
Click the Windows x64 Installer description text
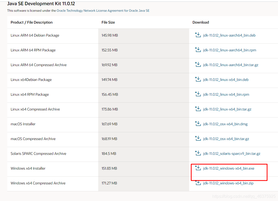28,169
